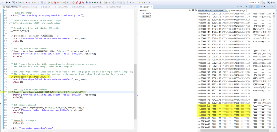Remove the selected memory monitor
277x132 pixels.
tap(193, 10)
